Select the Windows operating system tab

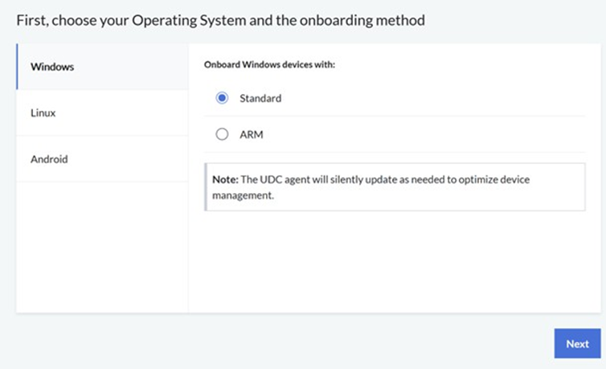point(52,67)
